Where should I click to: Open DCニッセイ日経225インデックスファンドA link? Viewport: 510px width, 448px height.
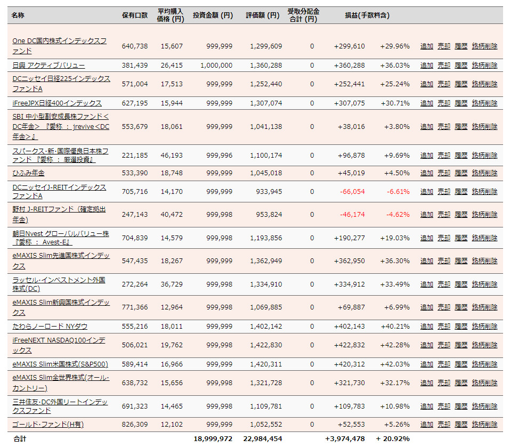(61, 84)
